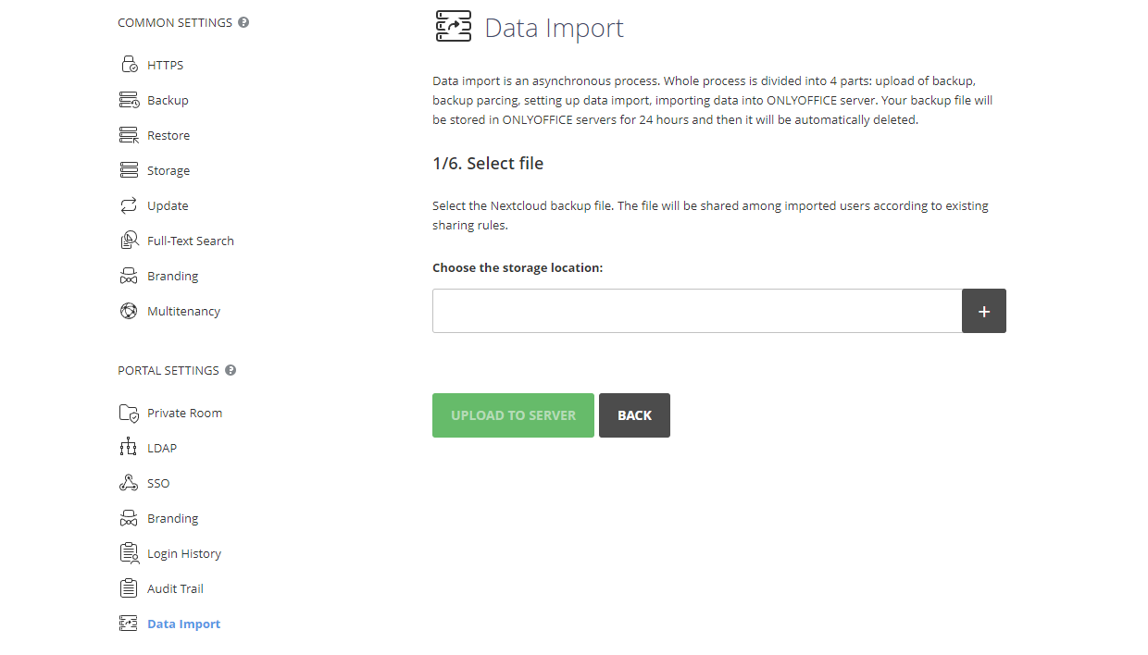Click the SSO icon in sidebar
Screen dimensions: 1148x655
point(129,483)
